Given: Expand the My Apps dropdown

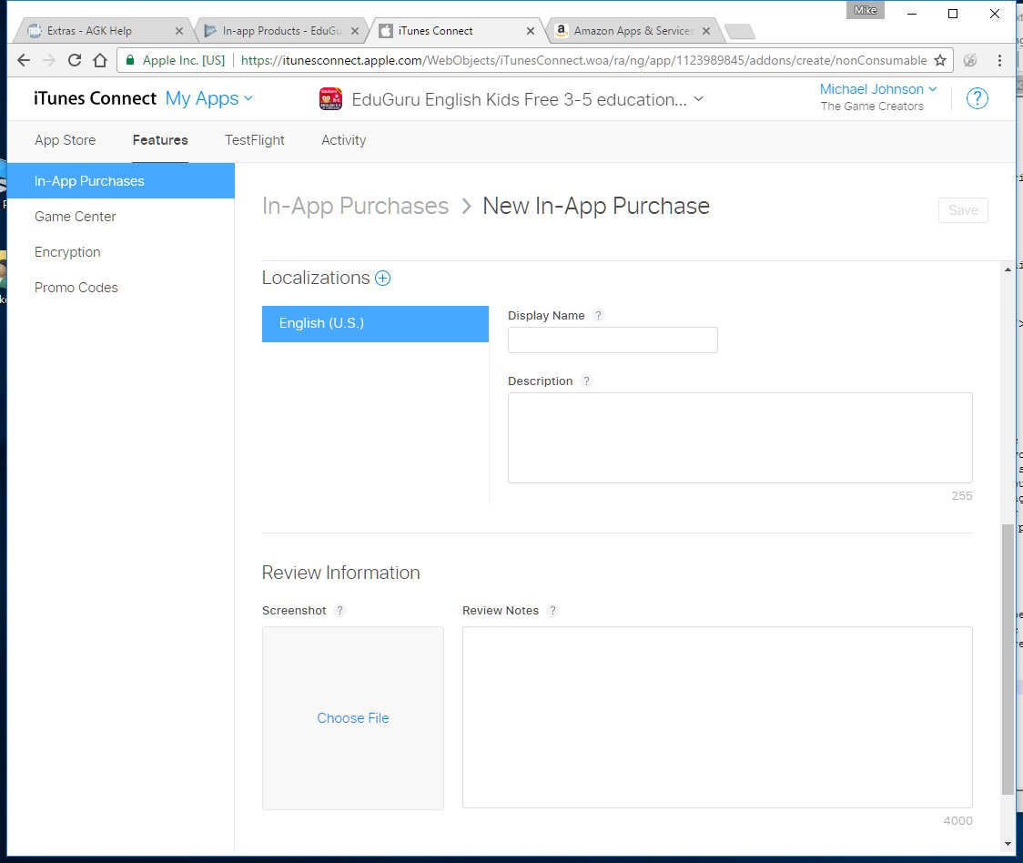Looking at the screenshot, I should pyautogui.click(x=208, y=98).
